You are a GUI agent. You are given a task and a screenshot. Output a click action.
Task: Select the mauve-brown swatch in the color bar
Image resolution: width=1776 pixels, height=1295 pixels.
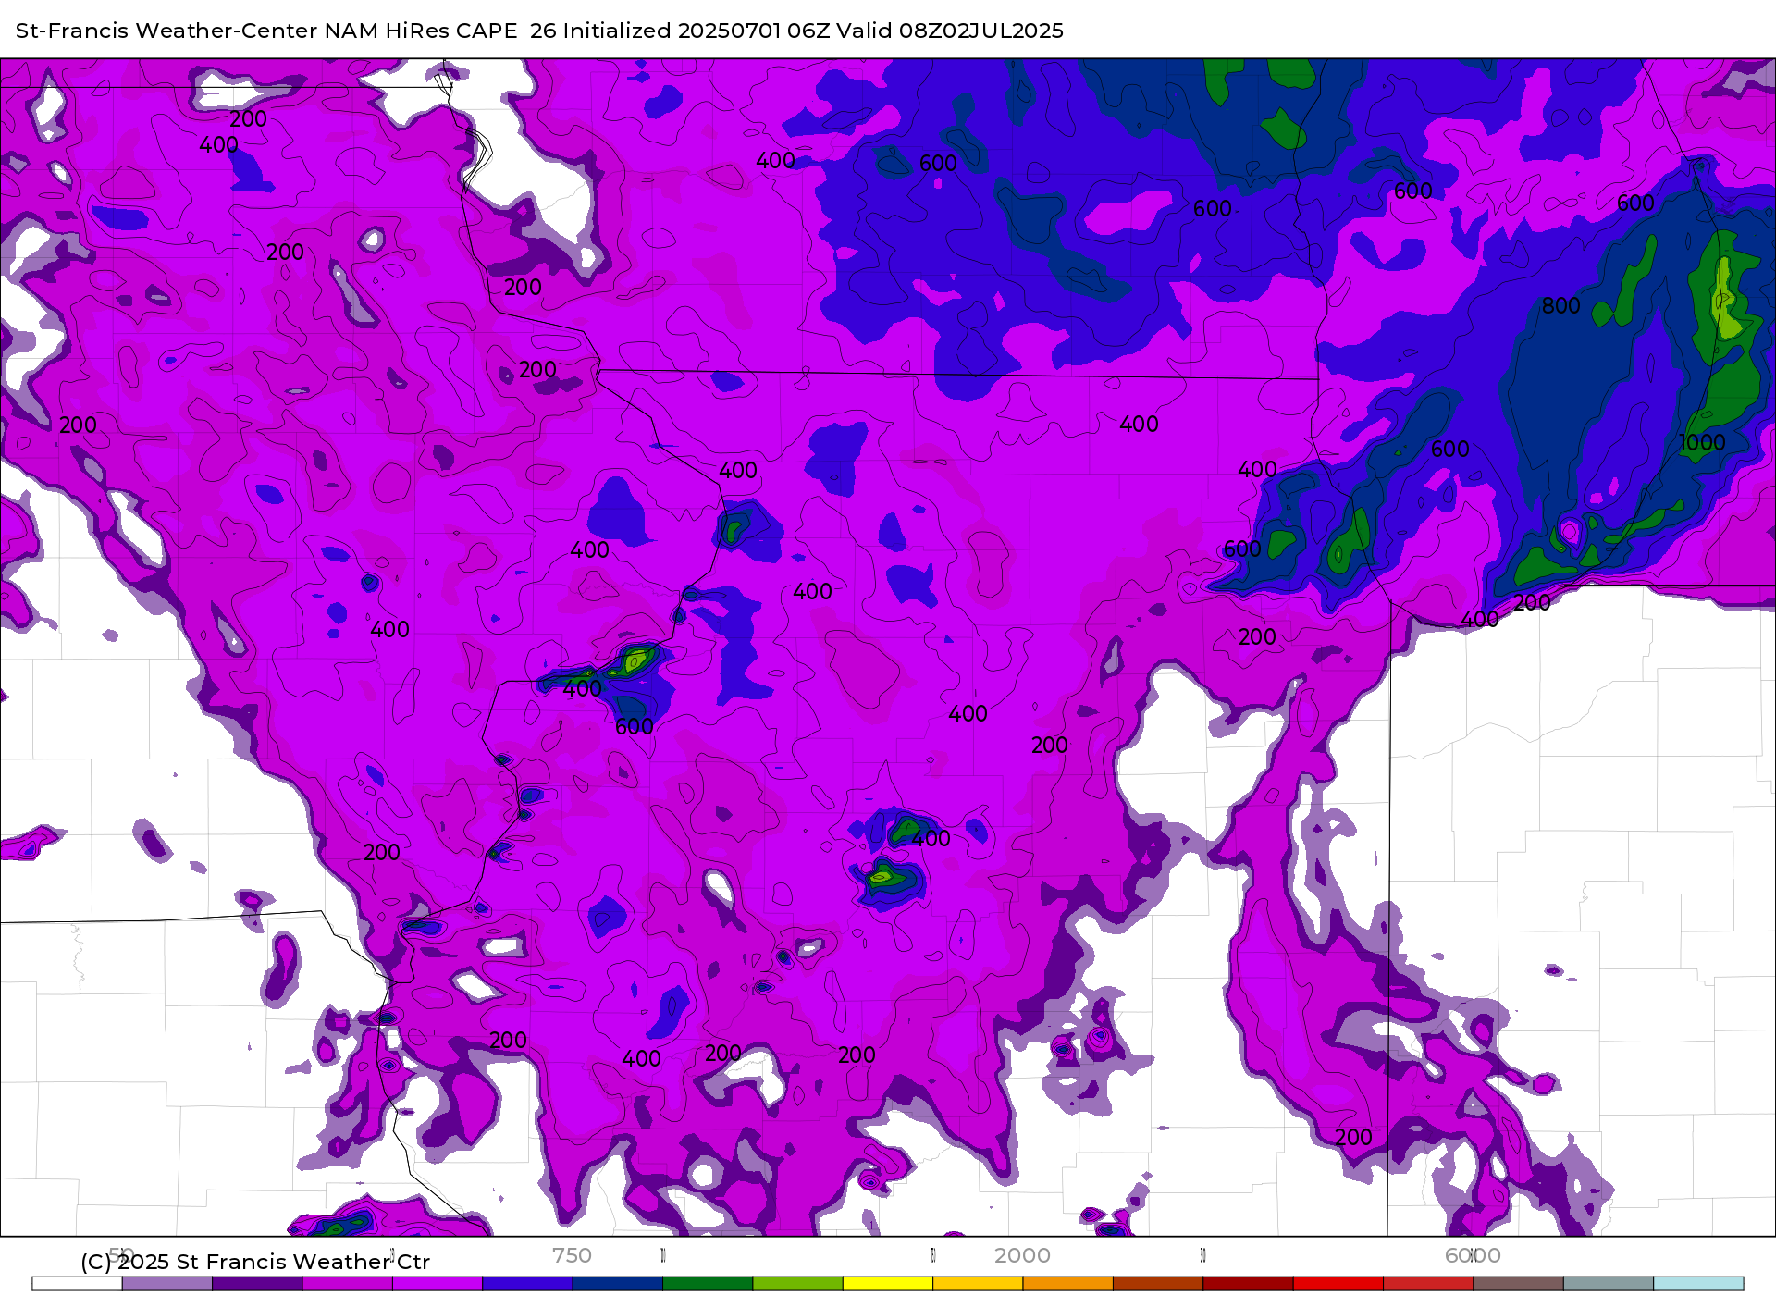tap(1518, 1284)
